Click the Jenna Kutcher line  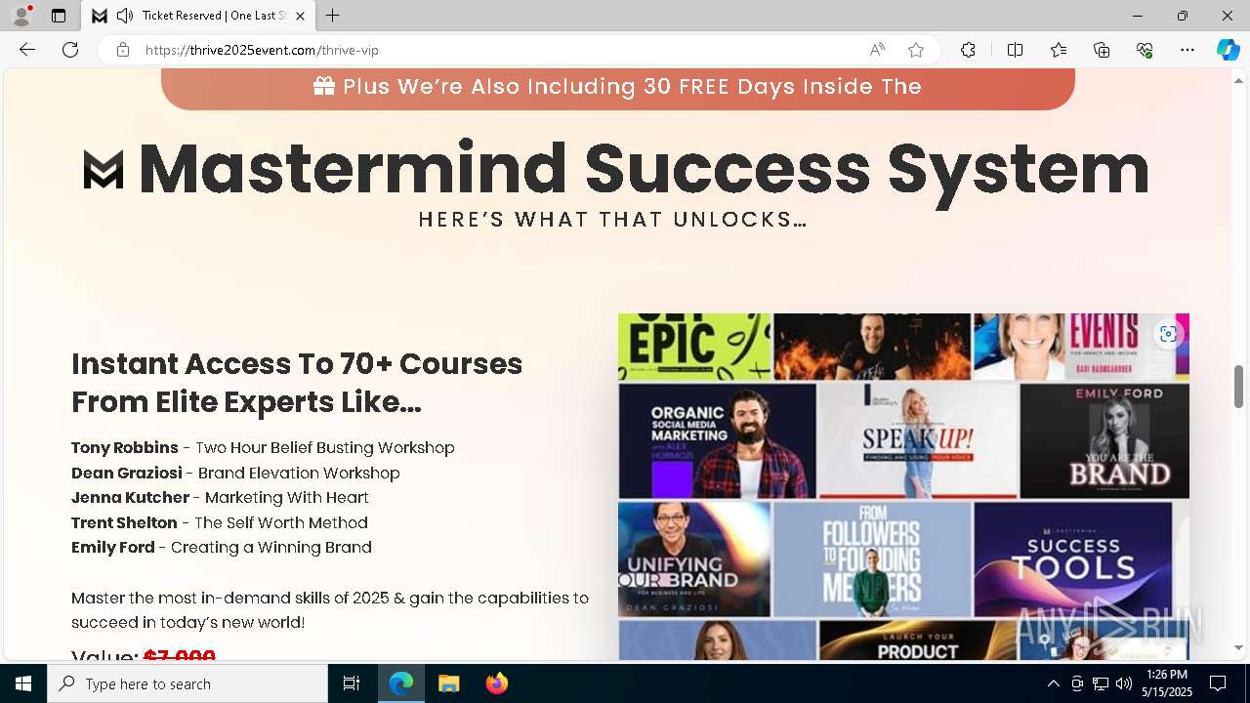tap(220, 498)
